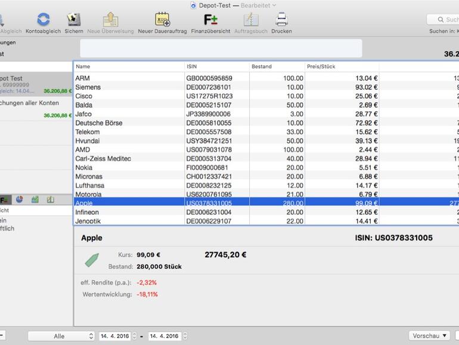
Task: Click the search field in toolbar
Action: click(444, 20)
